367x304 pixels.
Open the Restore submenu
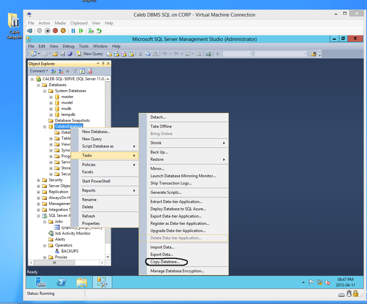tap(184, 159)
